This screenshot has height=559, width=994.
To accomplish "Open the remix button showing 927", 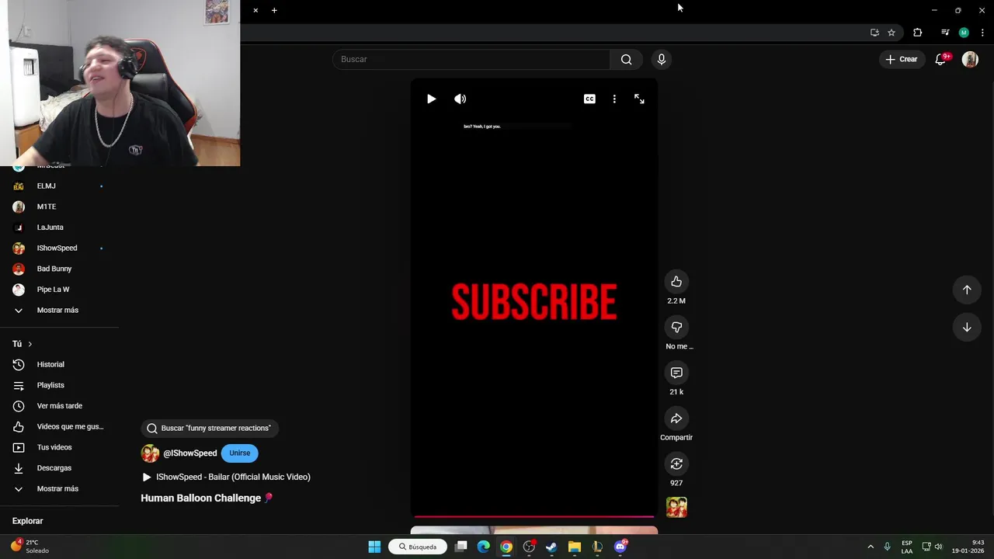I will (x=676, y=464).
